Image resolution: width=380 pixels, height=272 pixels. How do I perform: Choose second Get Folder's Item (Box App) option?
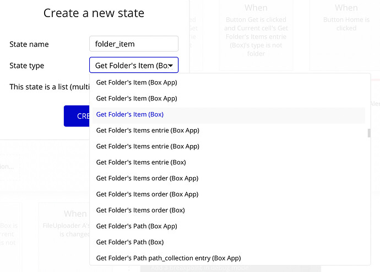coord(229,98)
